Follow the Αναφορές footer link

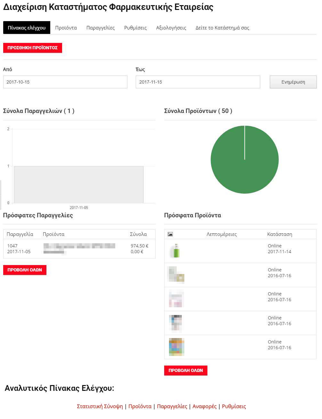[x=205, y=406]
